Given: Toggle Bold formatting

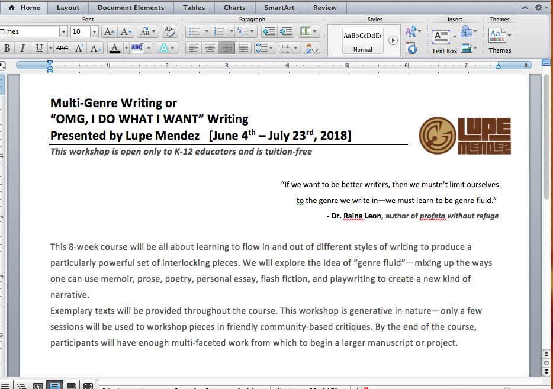Looking at the screenshot, I should tap(7, 48).
